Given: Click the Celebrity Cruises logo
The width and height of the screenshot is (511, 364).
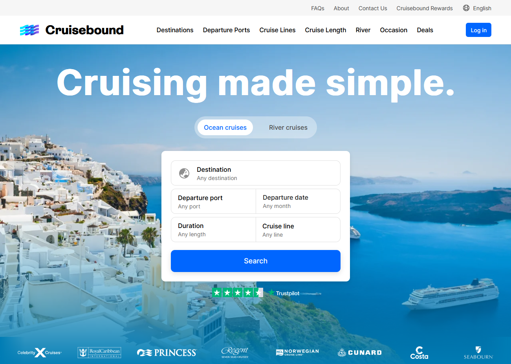Looking at the screenshot, I should [40, 353].
